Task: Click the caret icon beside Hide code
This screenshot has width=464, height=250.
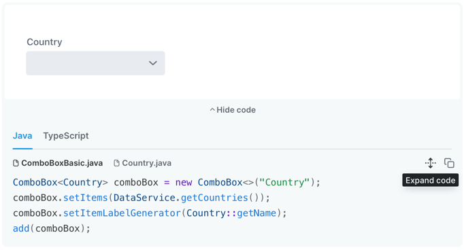Action: [212, 110]
